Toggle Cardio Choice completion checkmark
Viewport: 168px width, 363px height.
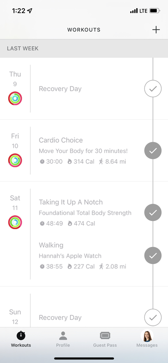[153, 151]
